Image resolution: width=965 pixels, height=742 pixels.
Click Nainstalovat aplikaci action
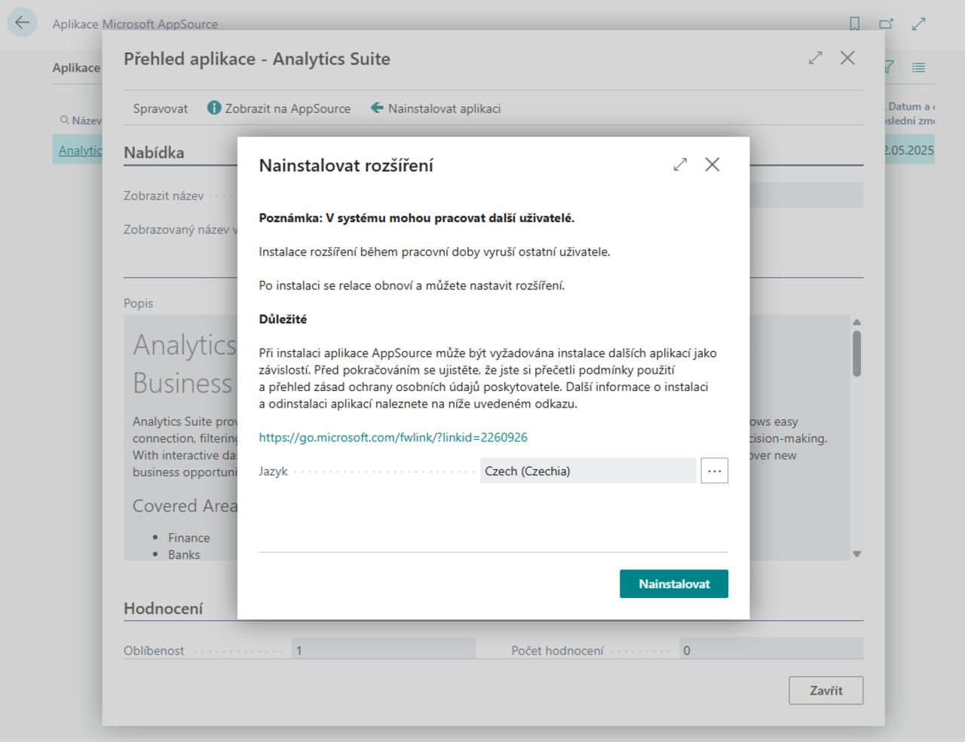(x=436, y=108)
